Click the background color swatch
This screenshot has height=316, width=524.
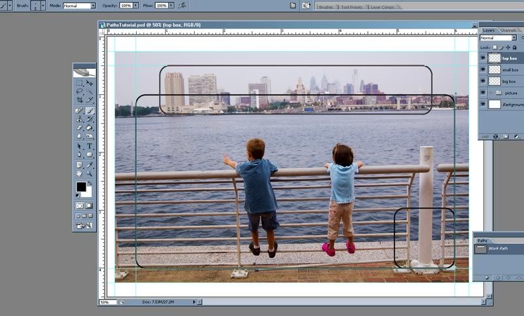click(x=88, y=193)
